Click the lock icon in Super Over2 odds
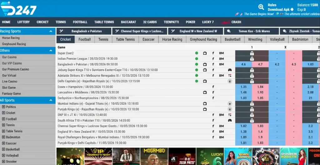The height and width of the screenshot is (165, 320). pos(252,53)
